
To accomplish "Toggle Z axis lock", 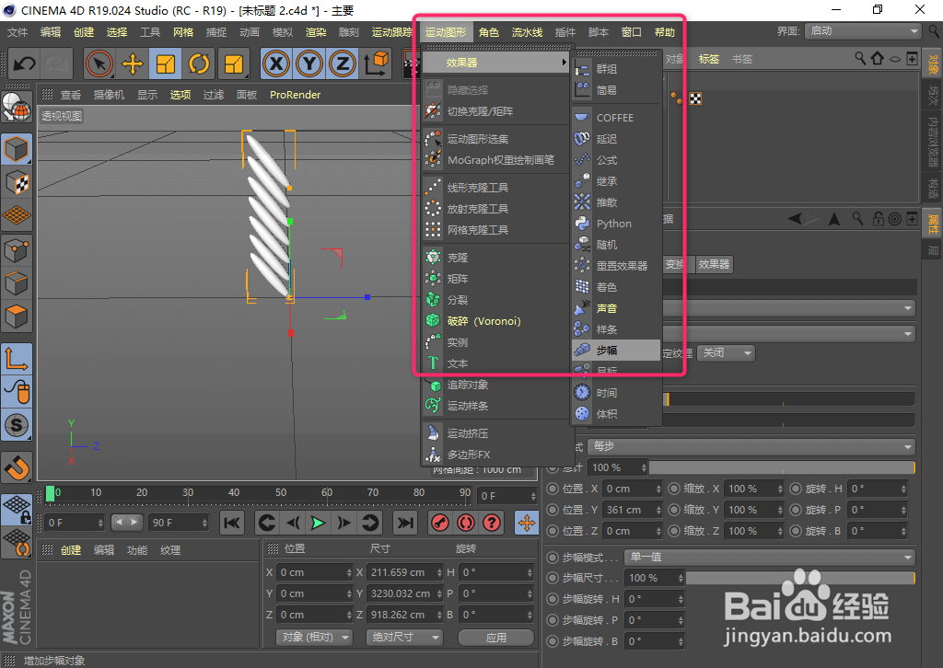I will point(343,63).
